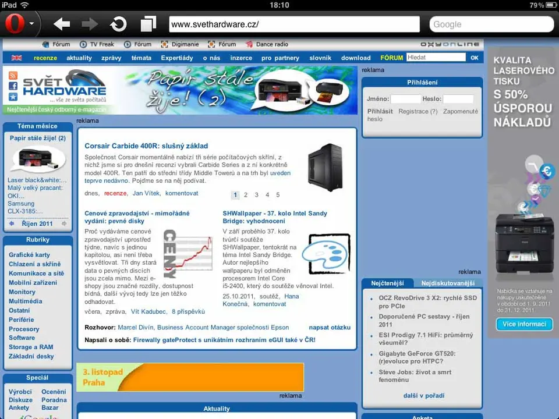
Task: Switch to the Nejdiskutovanější tab
Action: click(447, 283)
